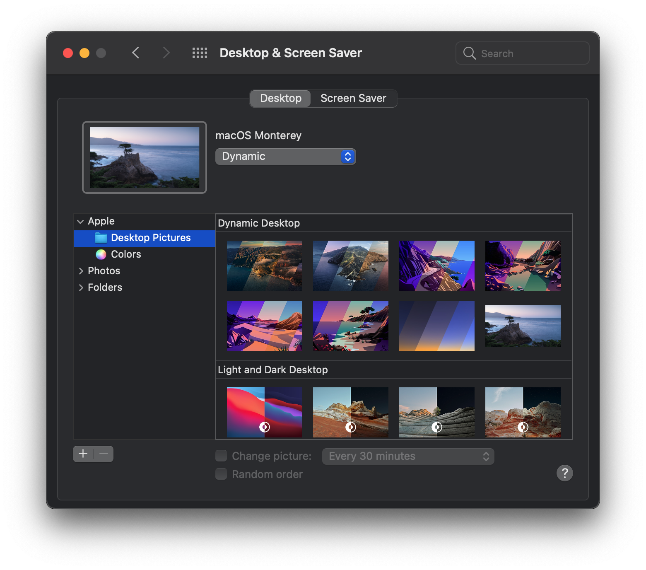646x570 pixels.
Task: Click the current wallpaper preview image
Action: click(145, 157)
